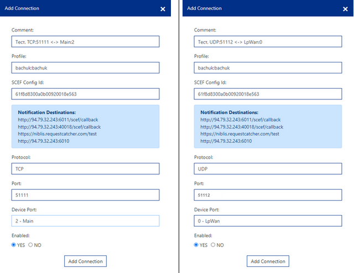Click the Enabled label in right dialog
This screenshot has height=273, width=354.
pos(203,235)
